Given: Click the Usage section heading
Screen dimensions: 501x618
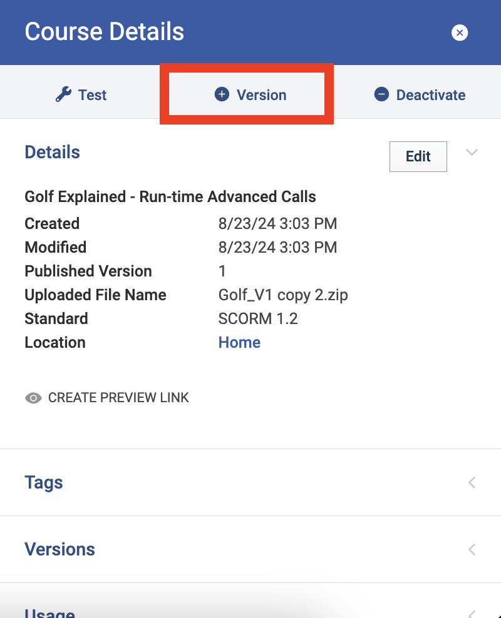Looking at the screenshot, I should coord(49,613).
